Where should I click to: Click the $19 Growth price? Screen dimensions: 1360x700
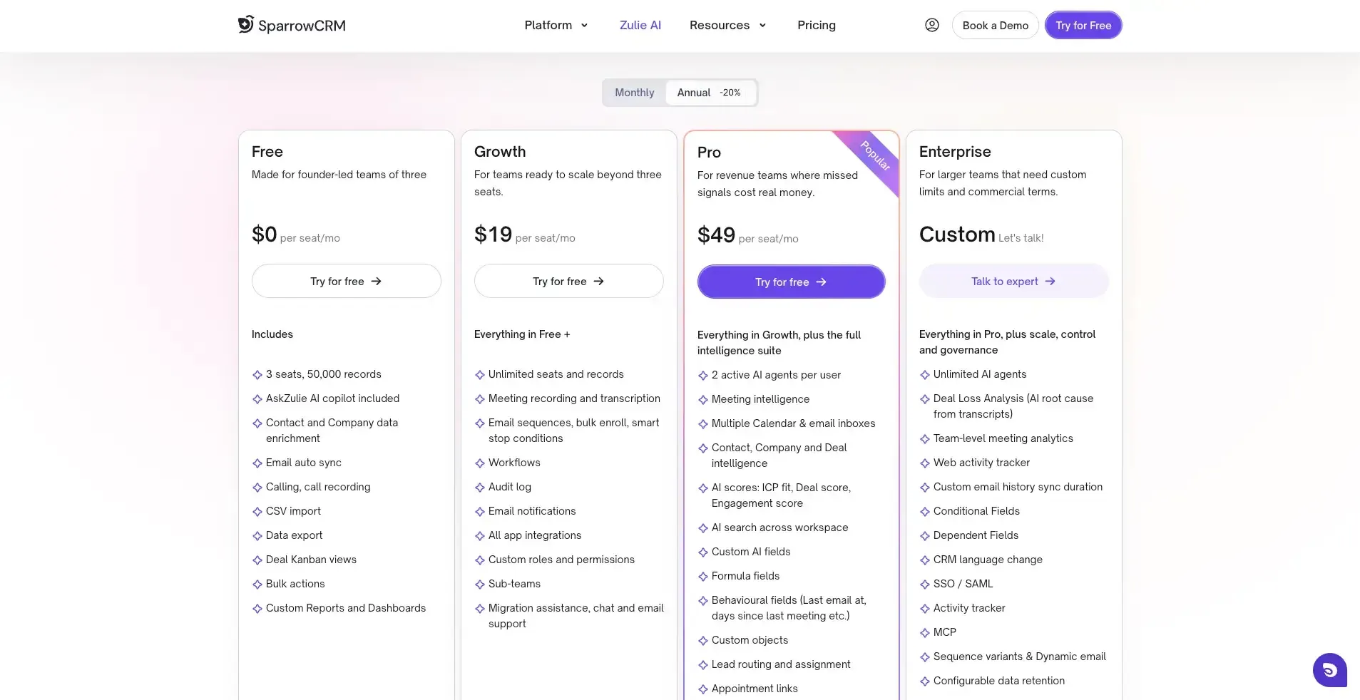pos(493,234)
